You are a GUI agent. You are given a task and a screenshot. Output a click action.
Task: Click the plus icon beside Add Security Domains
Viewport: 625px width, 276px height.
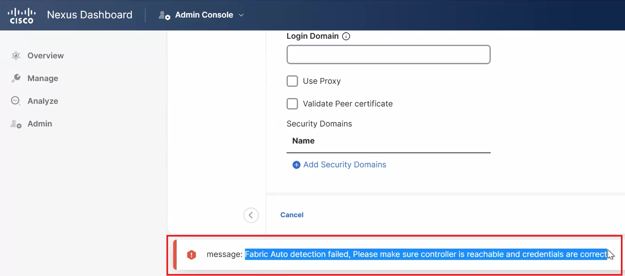pyautogui.click(x=296, y=165)
